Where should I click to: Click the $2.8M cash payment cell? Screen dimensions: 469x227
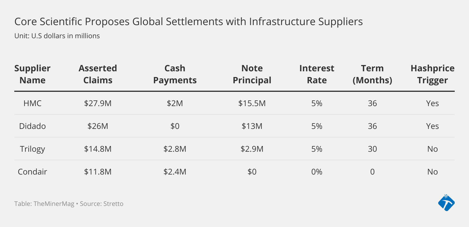point(175,149)
